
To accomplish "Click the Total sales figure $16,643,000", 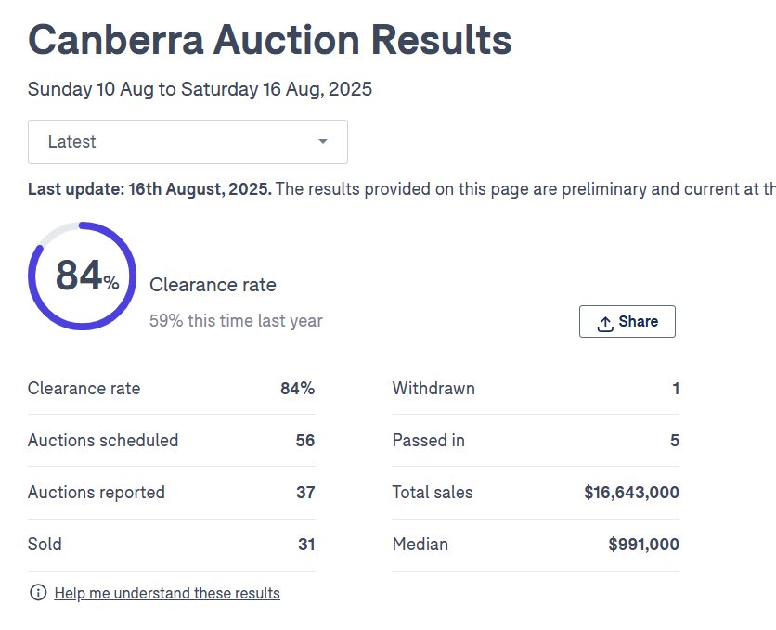I will coord(631,493).
